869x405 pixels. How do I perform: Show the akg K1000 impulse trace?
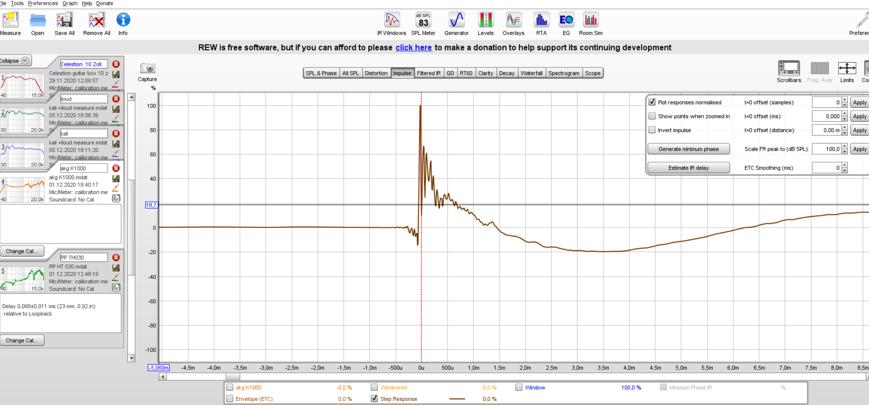[x=230, y=387]
